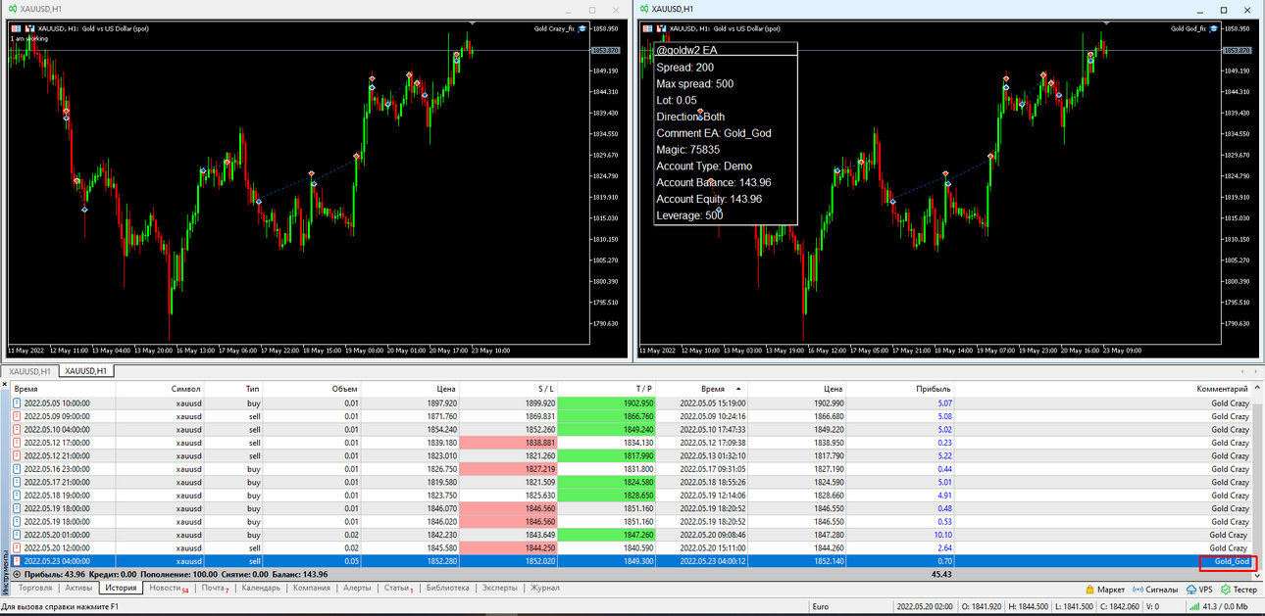1265x616 pixels.
Task: Click right window XAUUSD,H1 title icon
Action: click(644, 9)
